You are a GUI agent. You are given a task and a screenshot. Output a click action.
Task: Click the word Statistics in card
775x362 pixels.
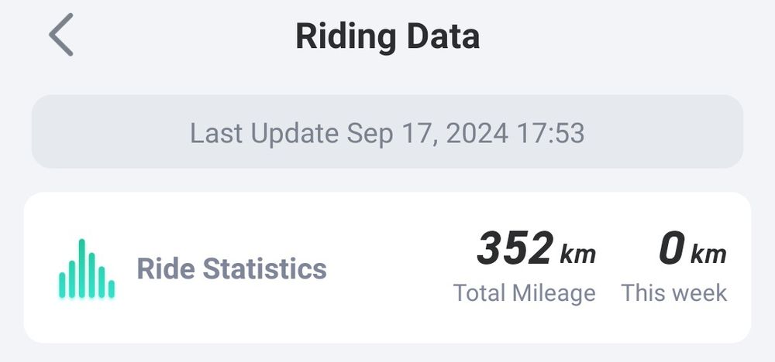click(x=264, y=269)
